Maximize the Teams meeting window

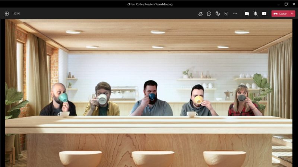tap(286, 4)
